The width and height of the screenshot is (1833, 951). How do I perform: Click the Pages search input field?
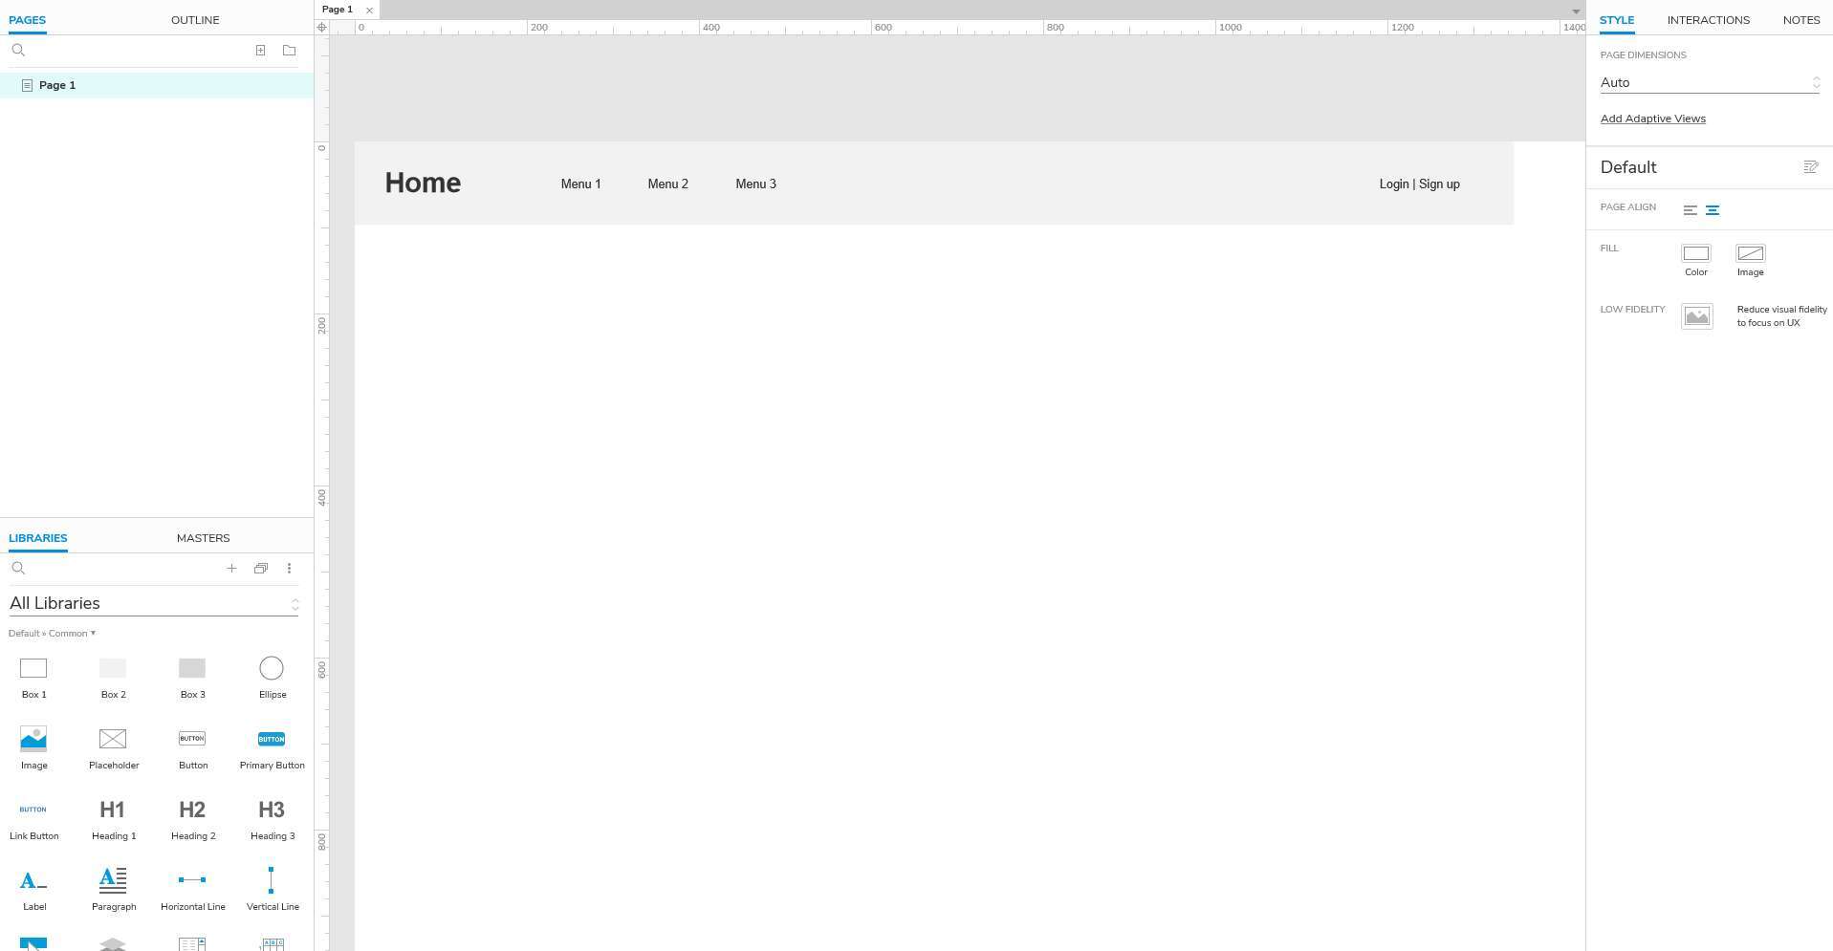pos(139,51)
